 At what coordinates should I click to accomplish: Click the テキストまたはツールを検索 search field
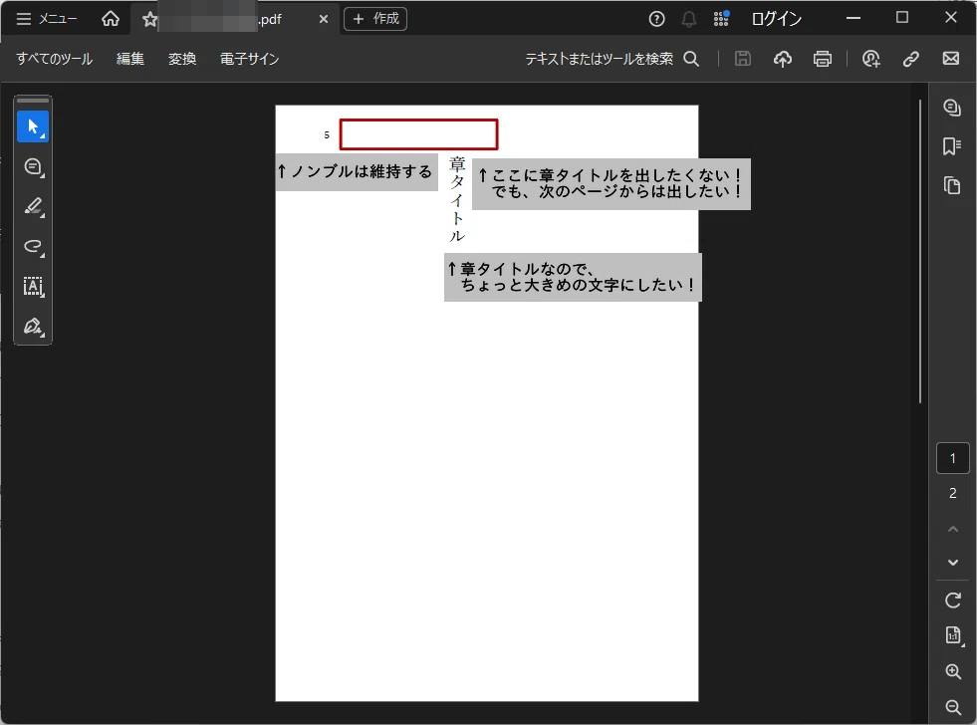[599, 59]
